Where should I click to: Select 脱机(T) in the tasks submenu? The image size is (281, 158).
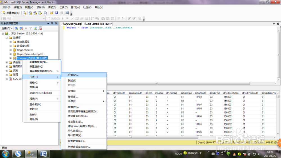click(x=84, y=80)
